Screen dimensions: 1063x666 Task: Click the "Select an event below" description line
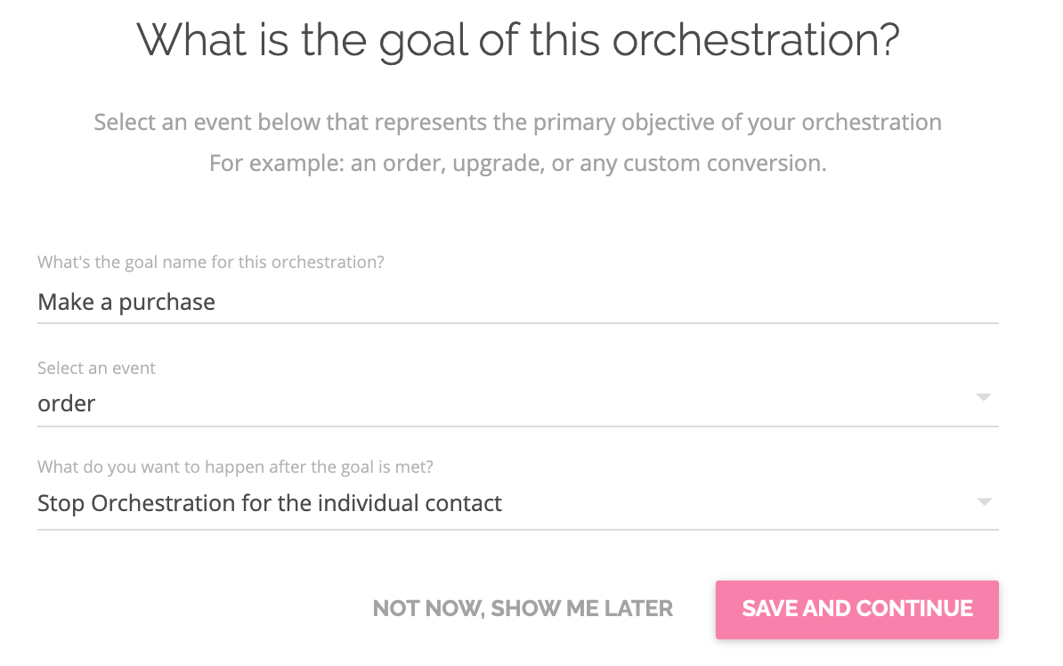pos(517,122)
